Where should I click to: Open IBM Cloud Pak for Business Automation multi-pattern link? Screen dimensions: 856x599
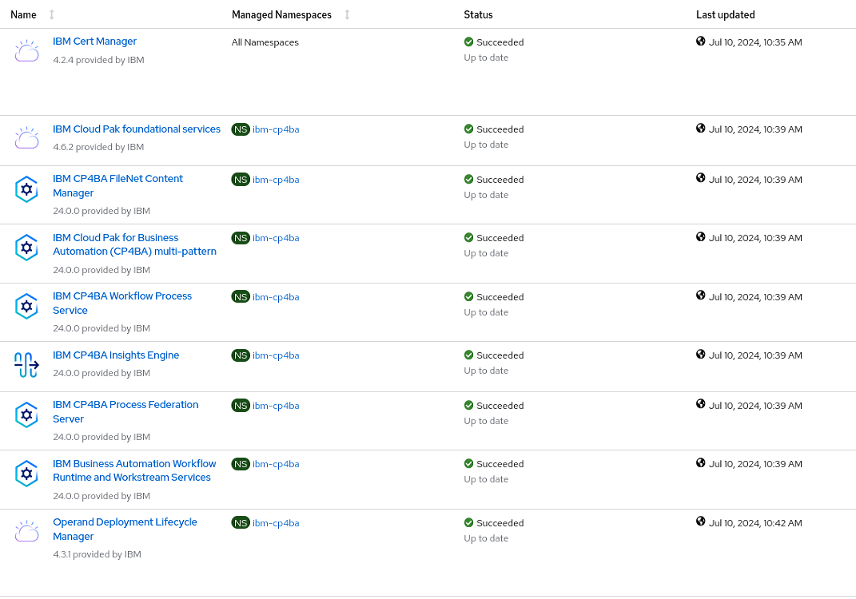click(134, 244)
